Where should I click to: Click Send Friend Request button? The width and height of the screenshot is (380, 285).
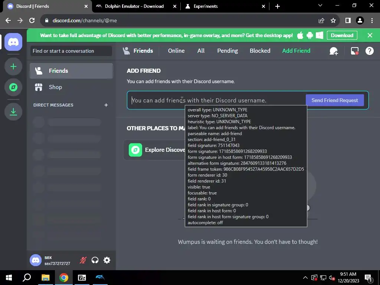click(335, 100)
